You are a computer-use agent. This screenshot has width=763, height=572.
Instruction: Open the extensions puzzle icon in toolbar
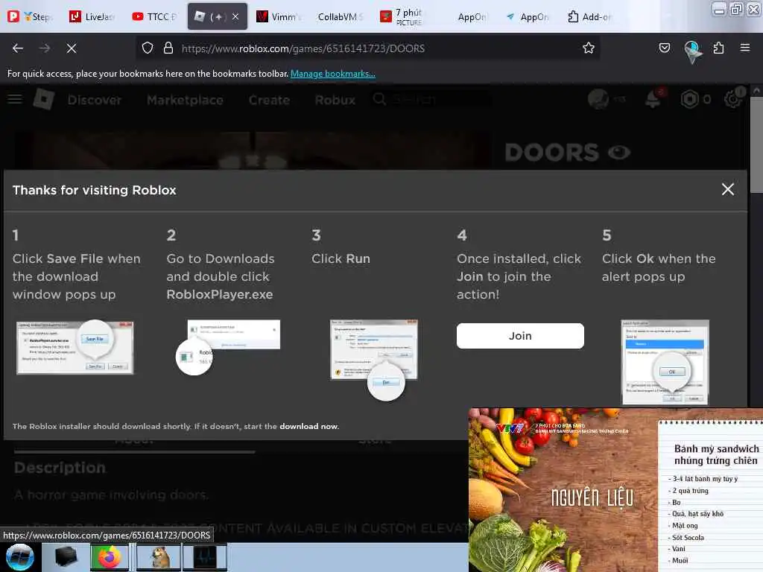tap(719, 48)
